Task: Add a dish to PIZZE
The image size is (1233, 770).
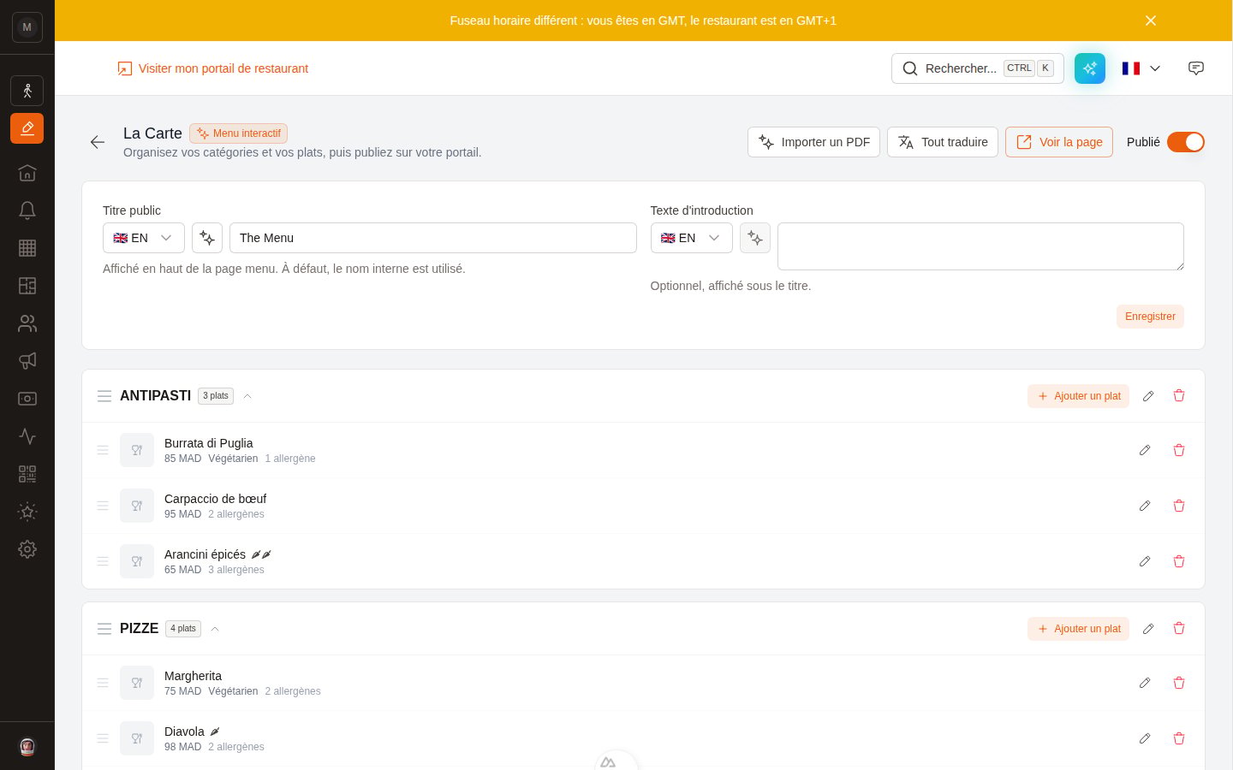Action: [x=1079, y=629]
